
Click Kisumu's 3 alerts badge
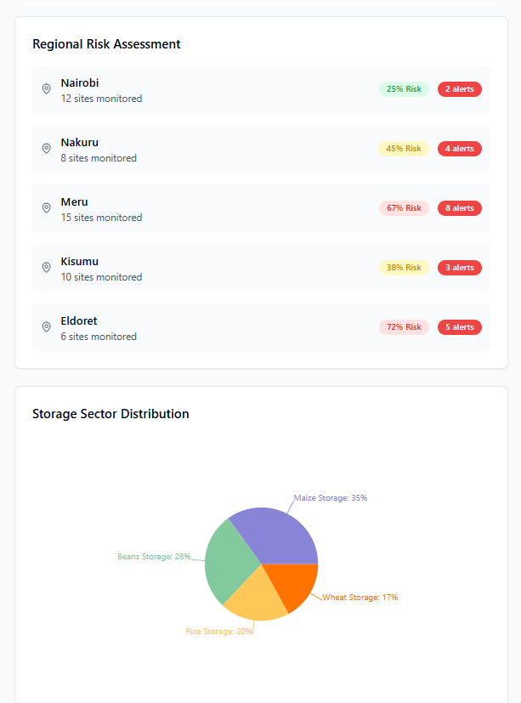[459, 268]
